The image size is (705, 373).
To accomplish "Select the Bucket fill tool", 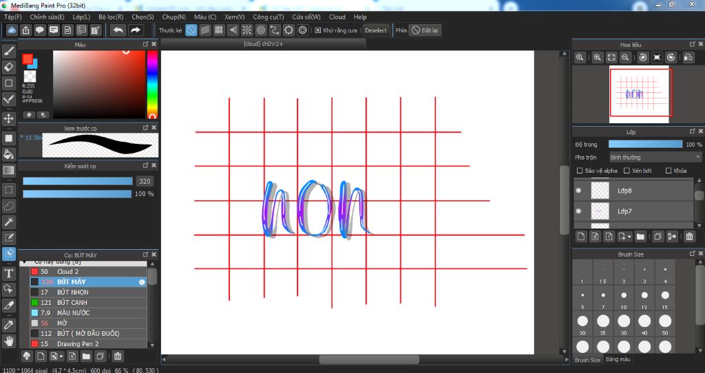I will point(8,154).
